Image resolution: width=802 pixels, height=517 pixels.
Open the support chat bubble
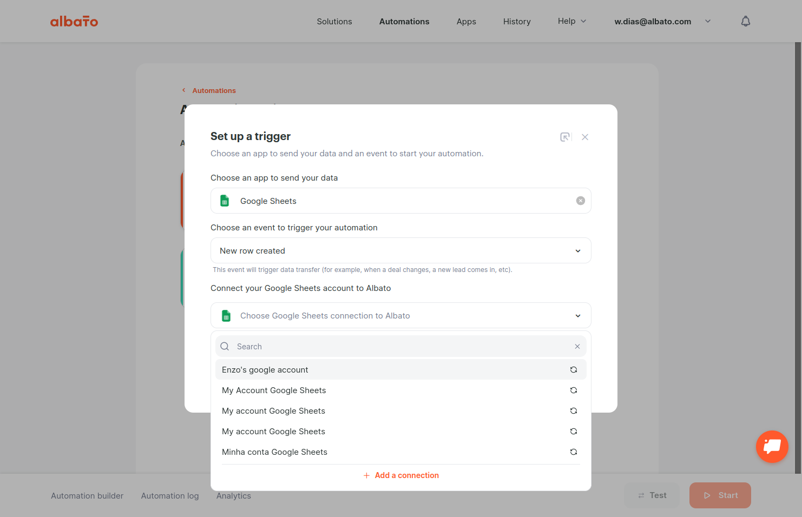tap(772, 446)
